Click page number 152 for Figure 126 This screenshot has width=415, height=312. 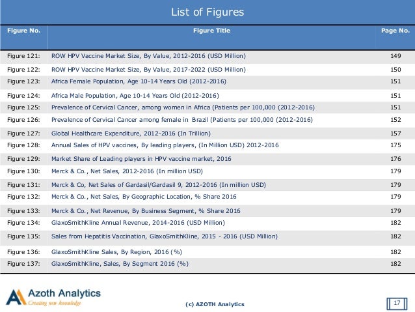coord(395,120)
